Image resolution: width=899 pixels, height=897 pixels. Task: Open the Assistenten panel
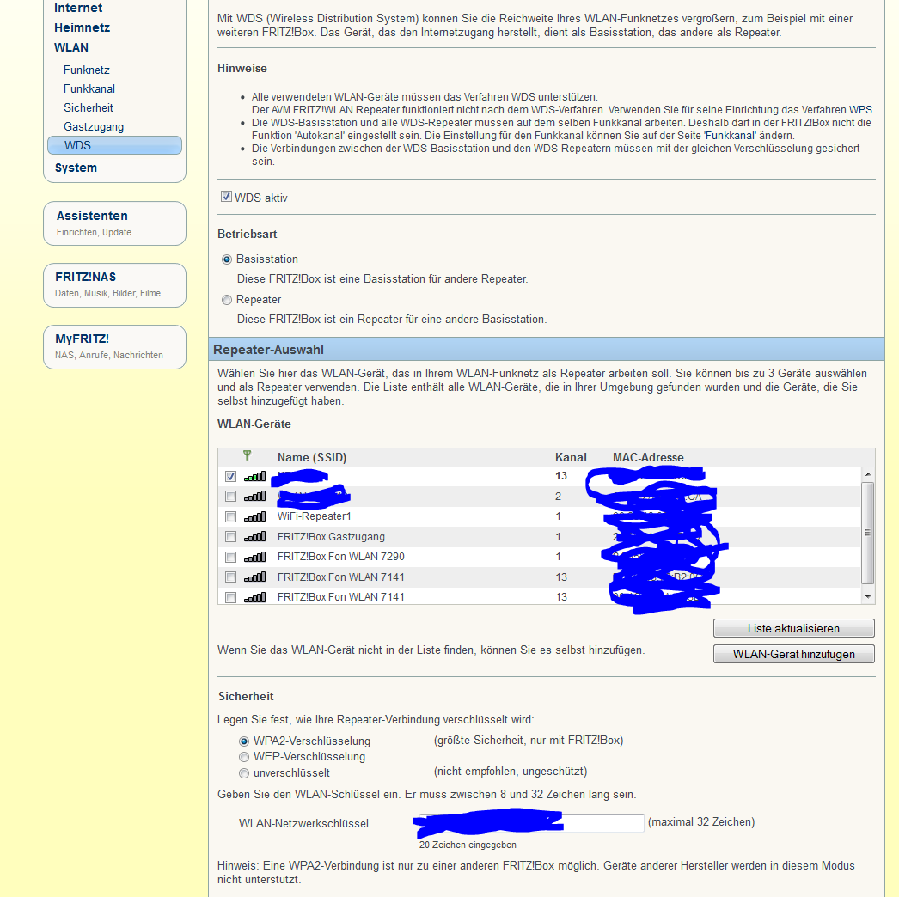click(114, 223)
